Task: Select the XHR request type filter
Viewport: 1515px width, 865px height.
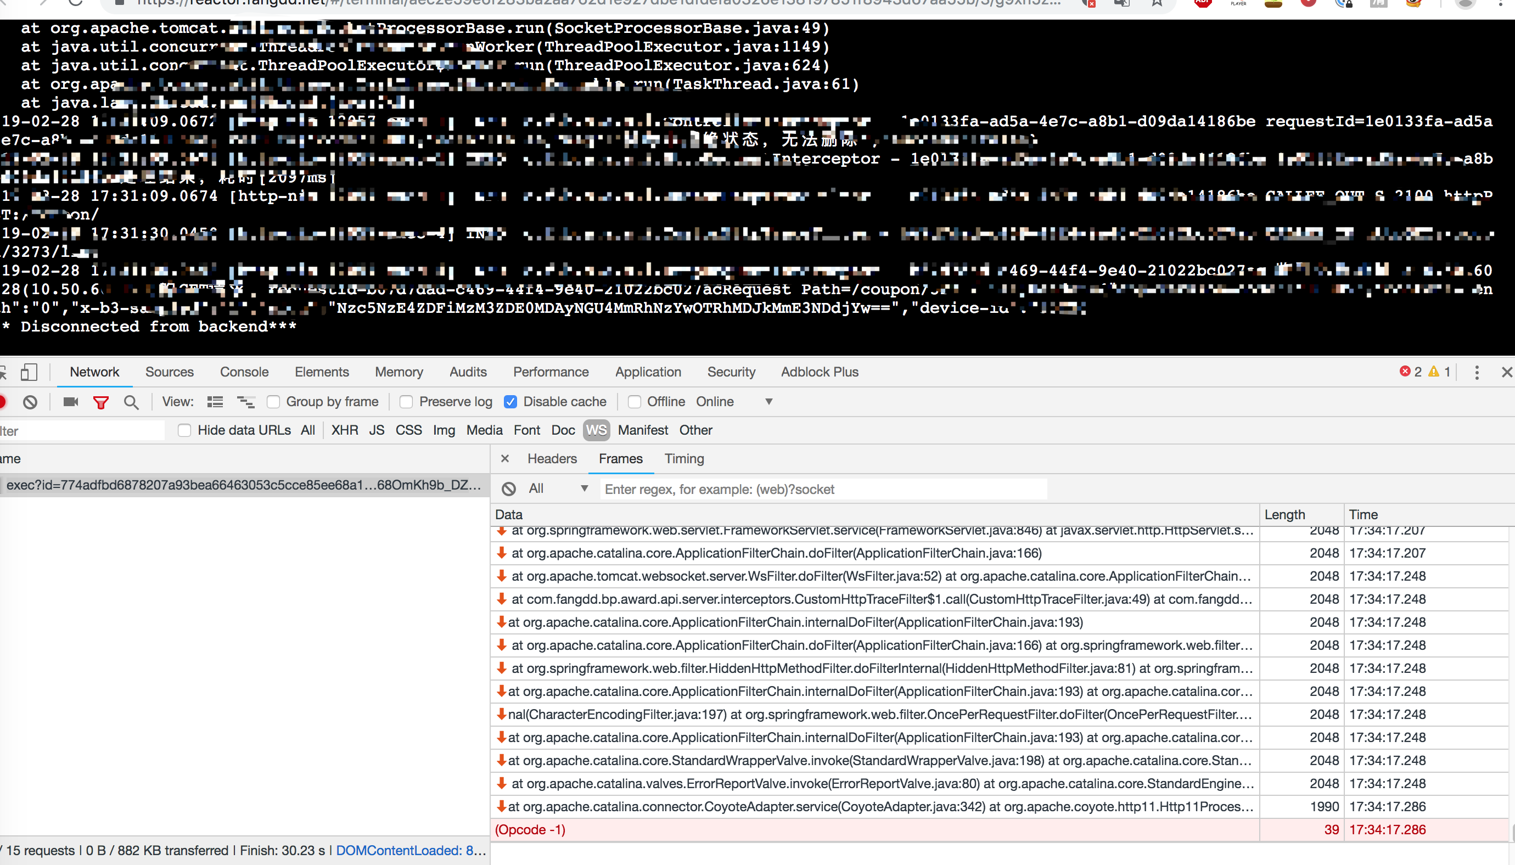Action: [345, 430]
